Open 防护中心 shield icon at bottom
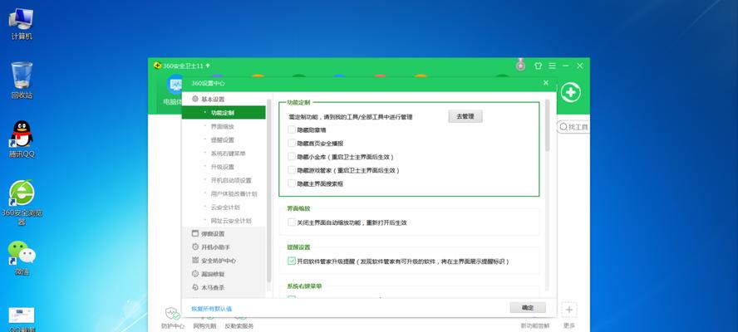This screenshot has width=738, height=332. [172, 314]
